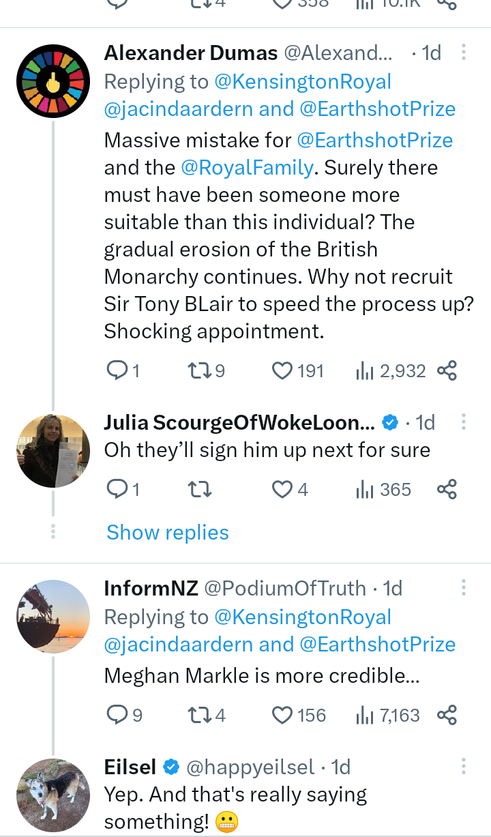Open @EarthshotPrize mention in tweet body
Image resolution: width=491 pixels, height=837 pixels.
coord(374,141)
